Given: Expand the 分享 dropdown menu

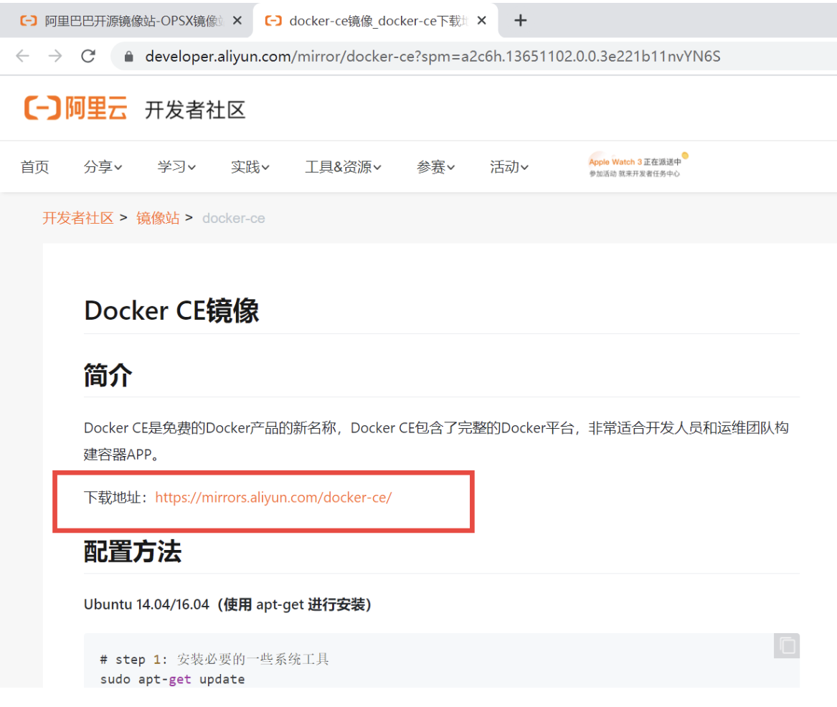Looking at the screenshot, I should 103,167.
